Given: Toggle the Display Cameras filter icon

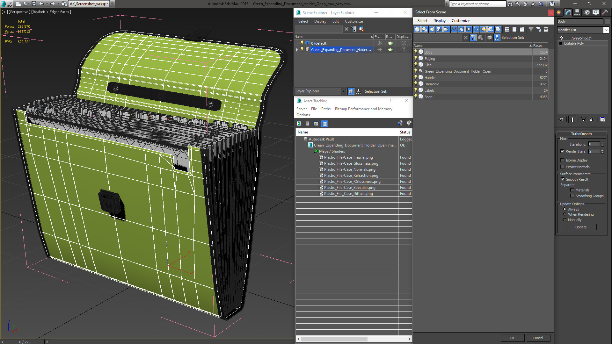Looking at the screenshot, I should [439, 29].
